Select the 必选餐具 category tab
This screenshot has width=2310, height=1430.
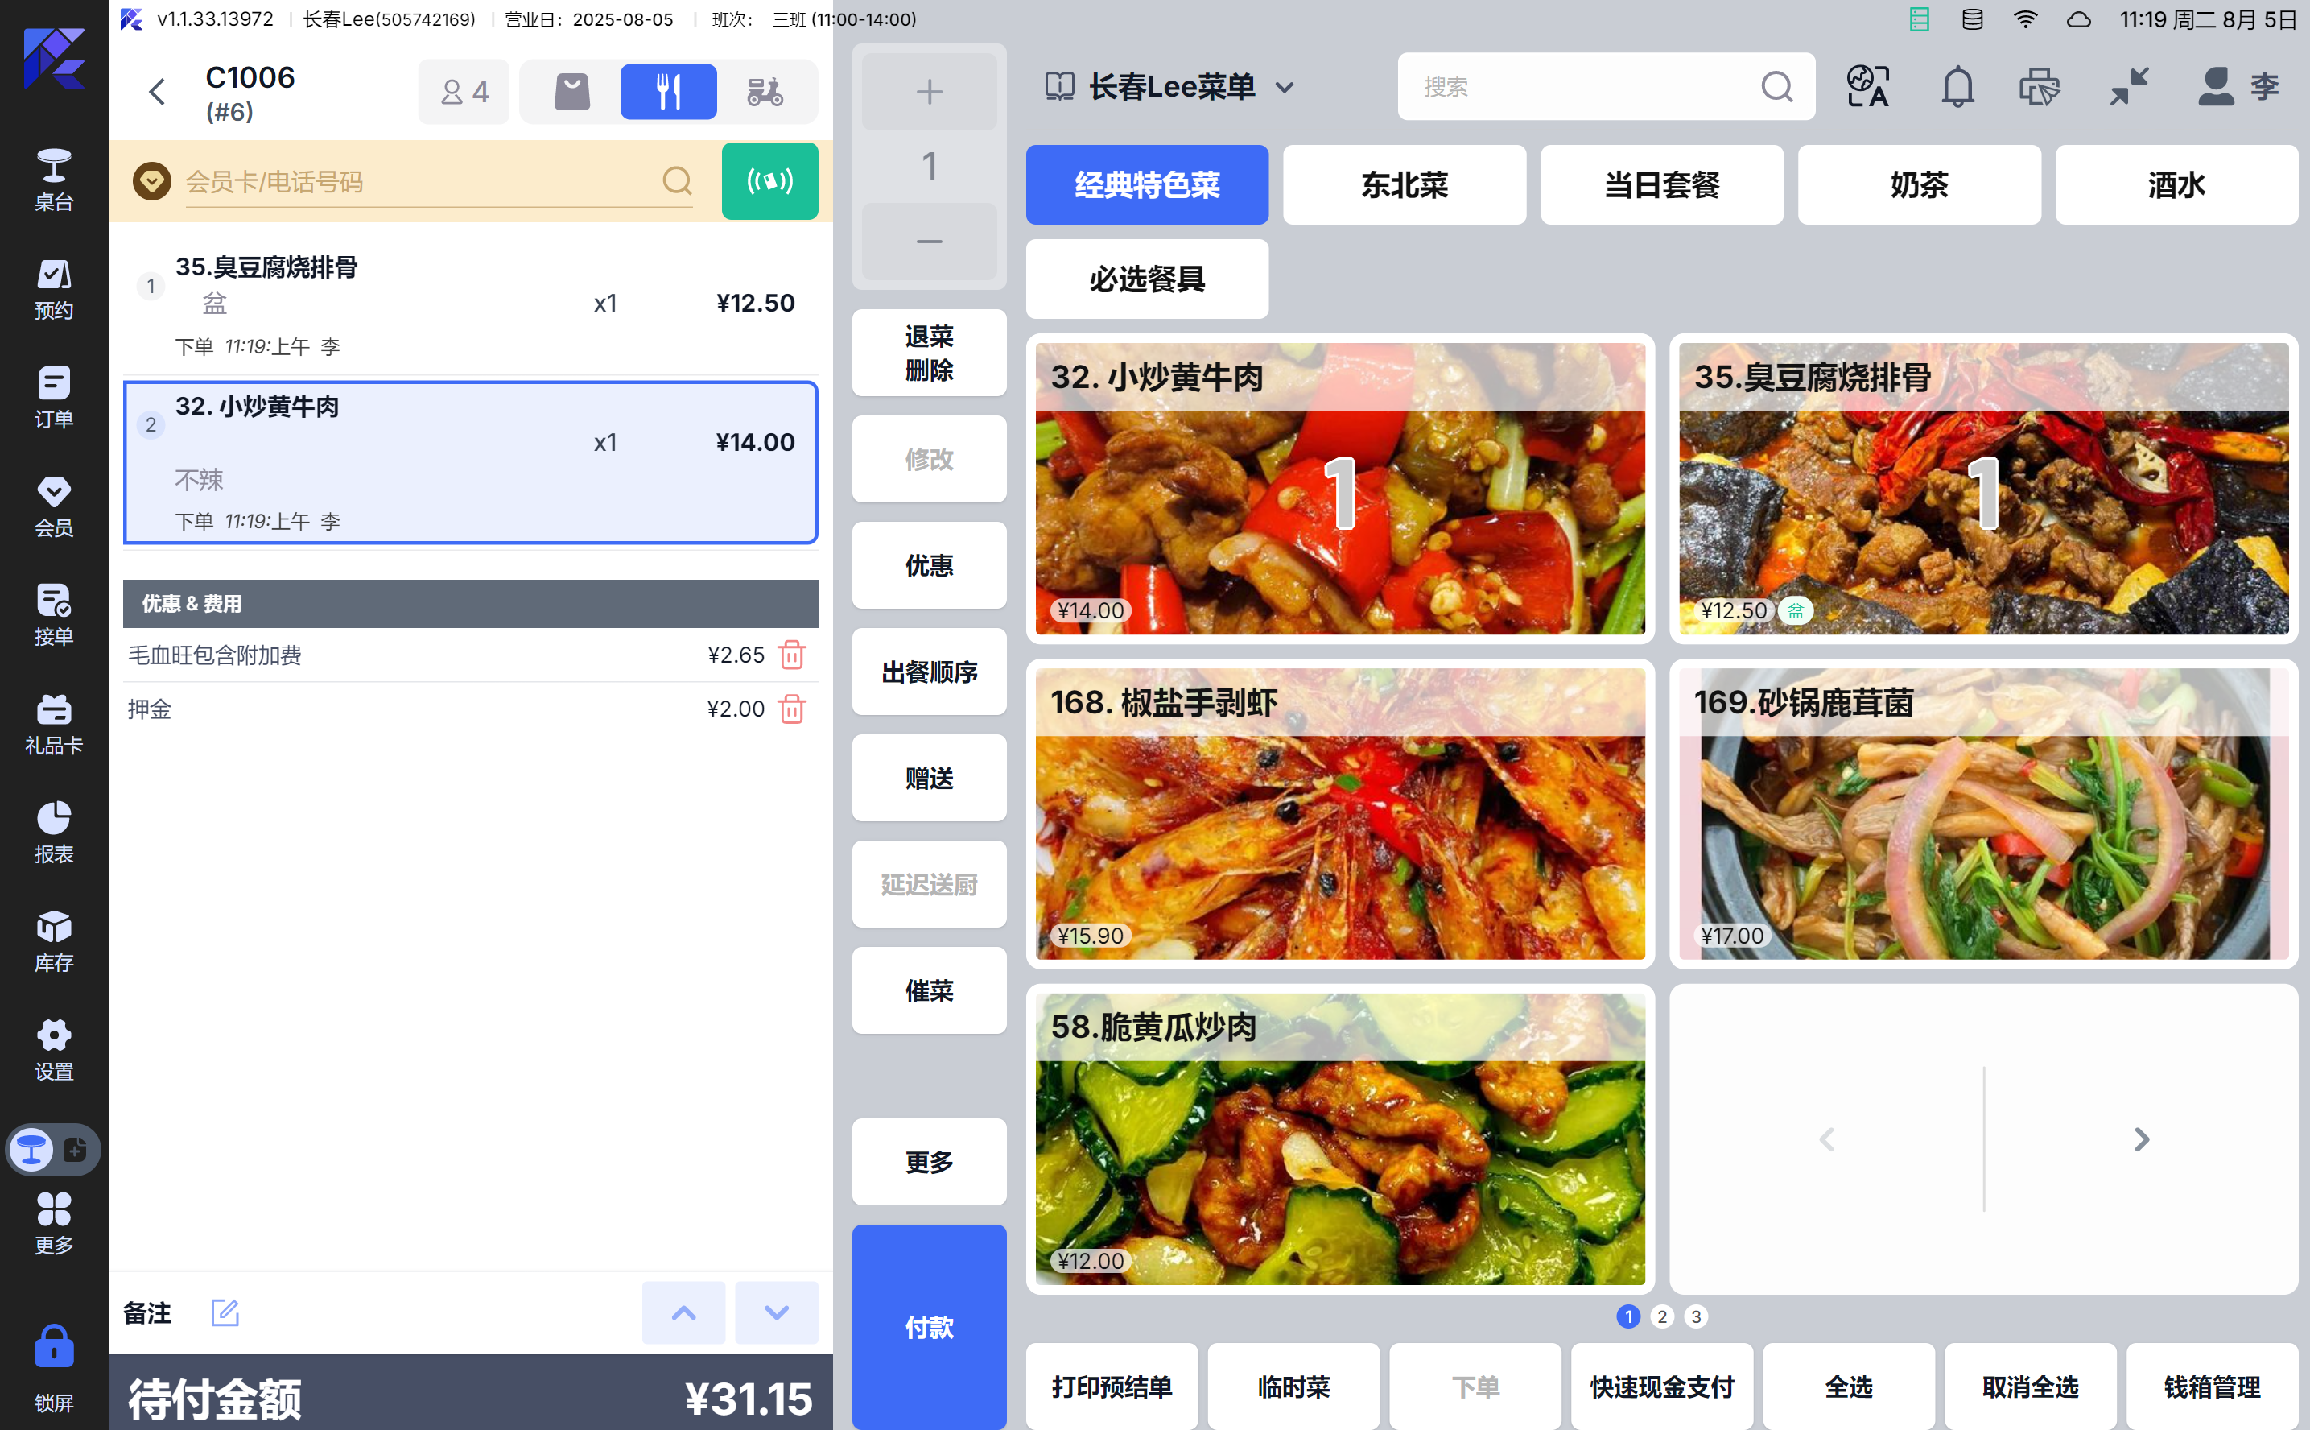[x=1146, y=279]
